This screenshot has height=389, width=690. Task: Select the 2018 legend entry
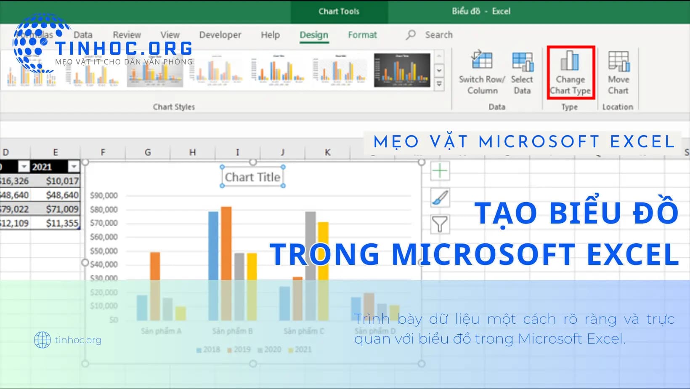pos(208,349)
